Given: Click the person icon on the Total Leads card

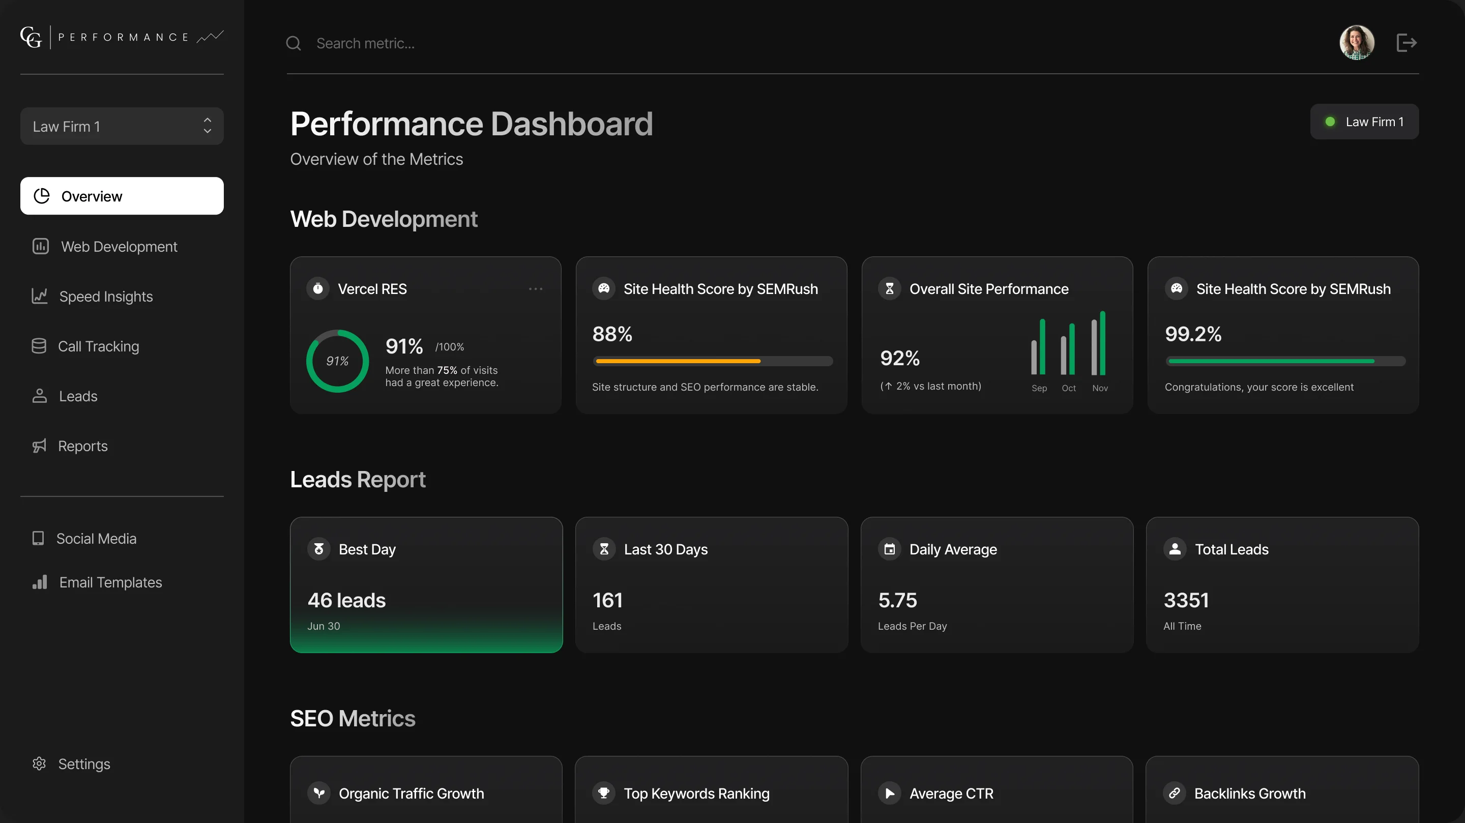Looking at the screenshot, I should click(1175, 549).
